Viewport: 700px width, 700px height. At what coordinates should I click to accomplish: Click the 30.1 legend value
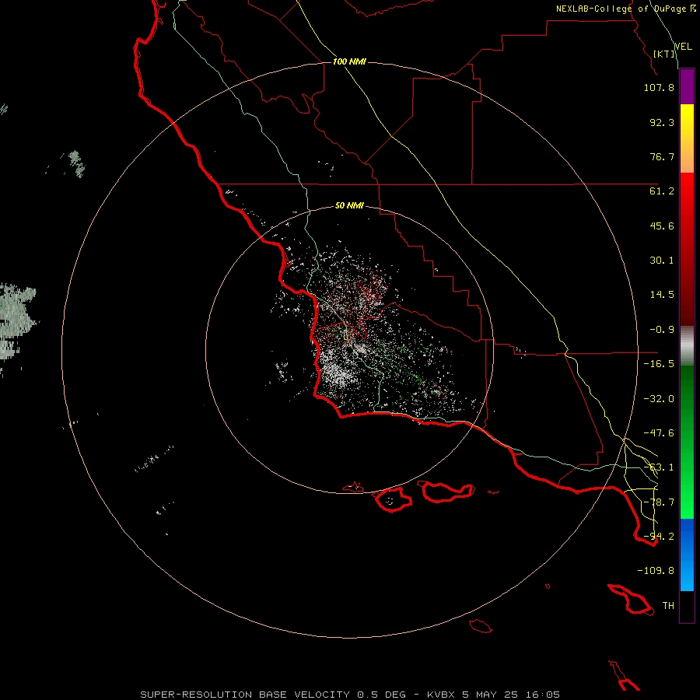662,261
